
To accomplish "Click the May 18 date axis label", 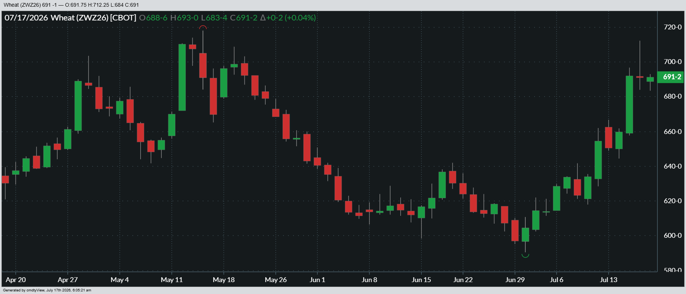I will [x=224, y=280].
